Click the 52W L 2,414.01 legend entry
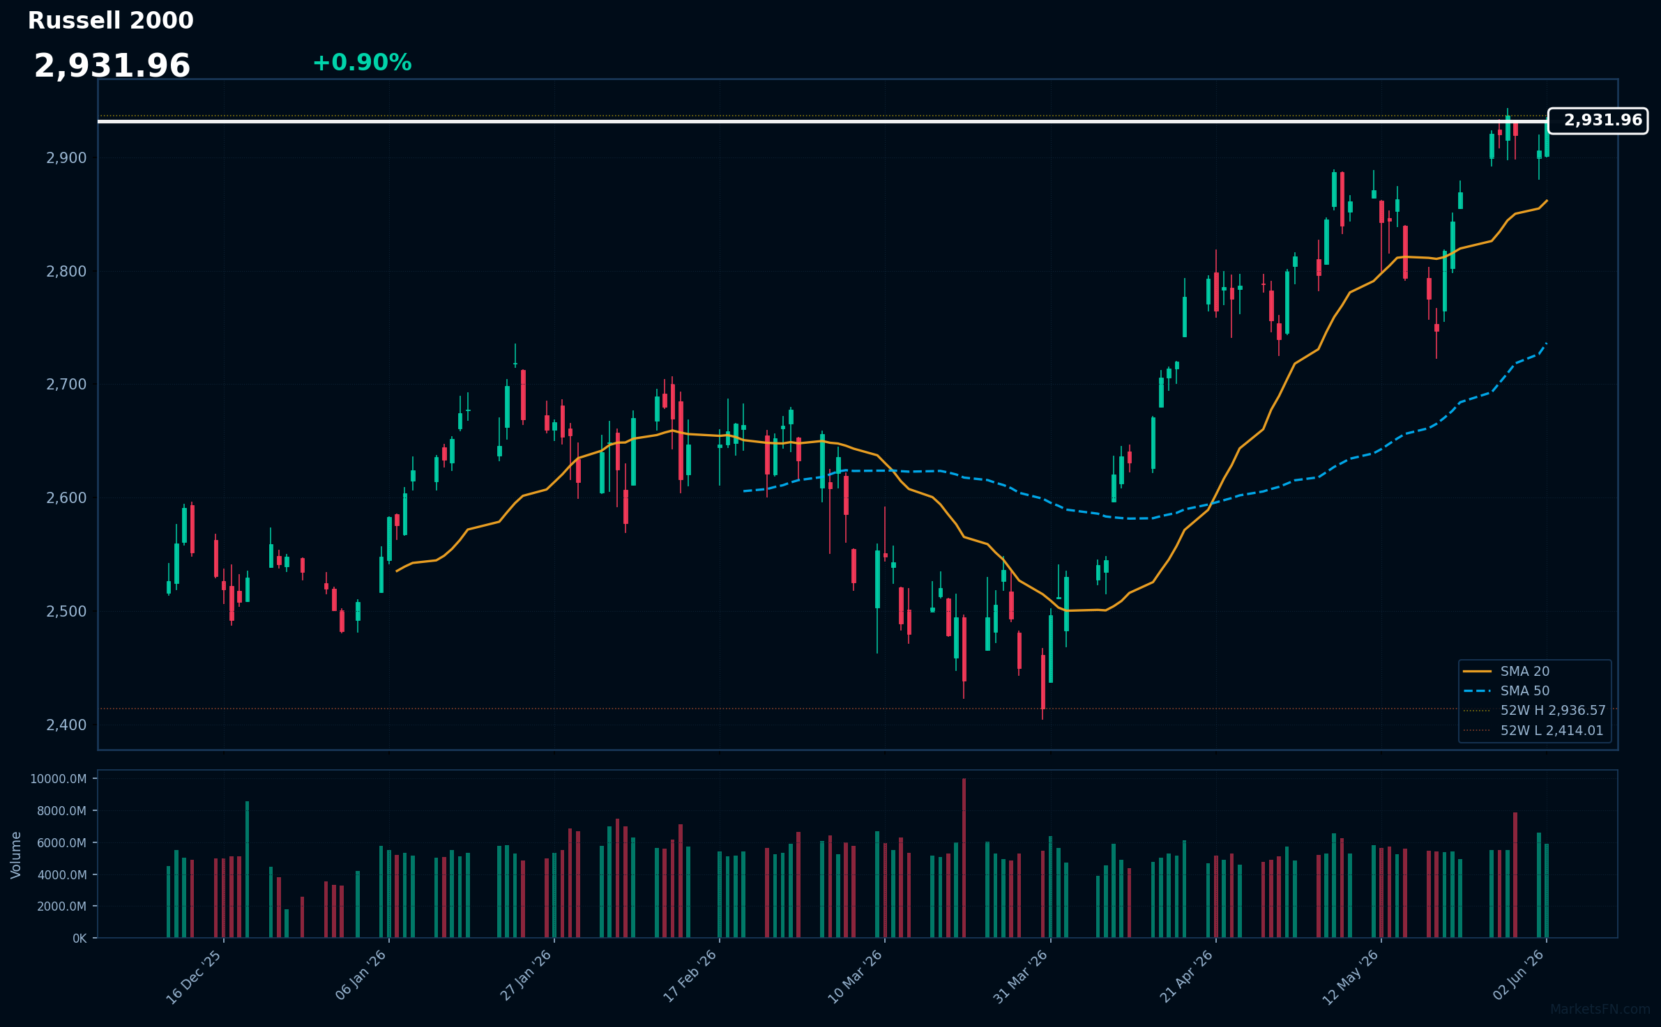The width and height of the screenshot is (1661, 1027). [1533, 730]
